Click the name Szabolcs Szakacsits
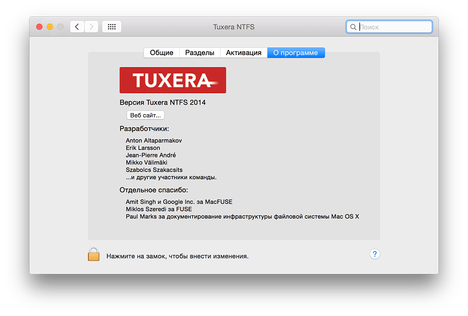468x316 pixels. 154,170
